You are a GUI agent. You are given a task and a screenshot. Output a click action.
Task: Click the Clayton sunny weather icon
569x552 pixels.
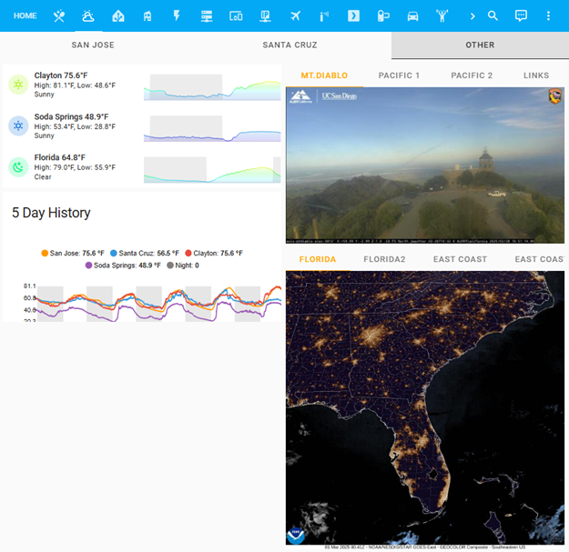18,85
